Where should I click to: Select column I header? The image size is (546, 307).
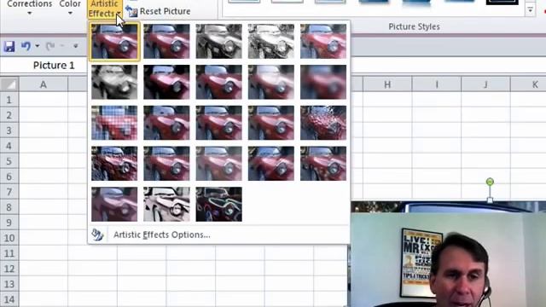pyautogui.click(x=437, y=84)
